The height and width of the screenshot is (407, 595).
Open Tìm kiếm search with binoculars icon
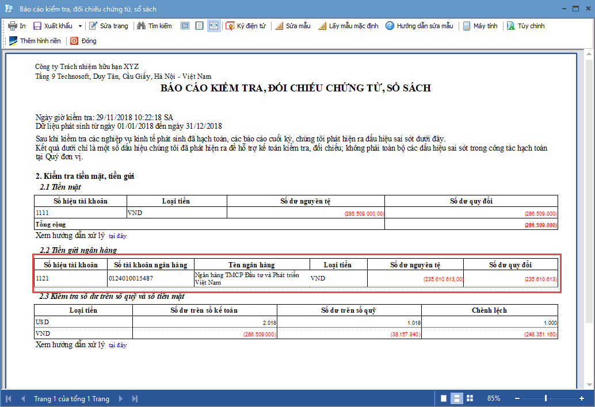[154, 26]
